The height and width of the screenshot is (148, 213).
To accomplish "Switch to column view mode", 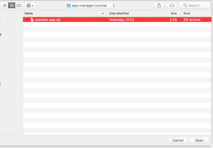I will pyautogui.click(x=18, y=5).
